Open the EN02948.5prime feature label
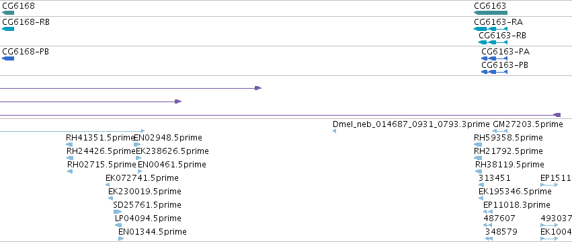Image resolution: width=572 pixels, height=242 pixels. click(168, 138)
